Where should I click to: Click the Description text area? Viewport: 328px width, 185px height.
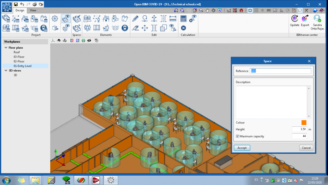click(x=272, y=102)
